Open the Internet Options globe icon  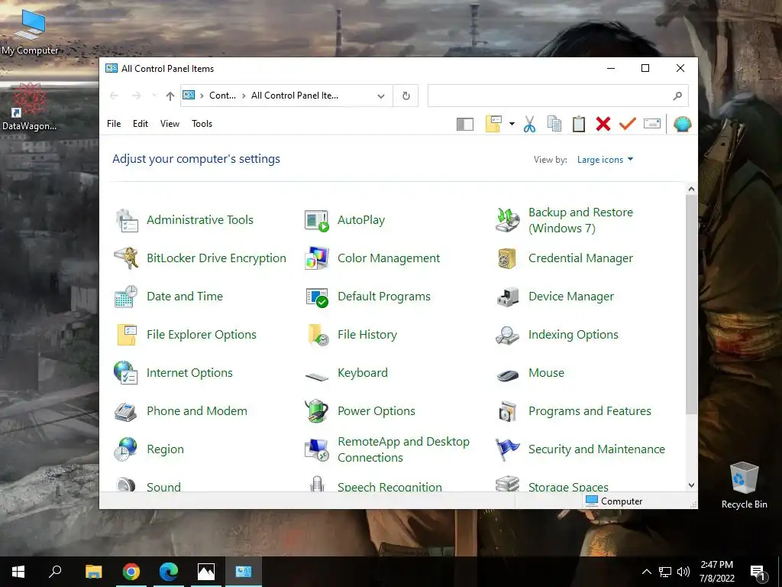tap(126, 373)
